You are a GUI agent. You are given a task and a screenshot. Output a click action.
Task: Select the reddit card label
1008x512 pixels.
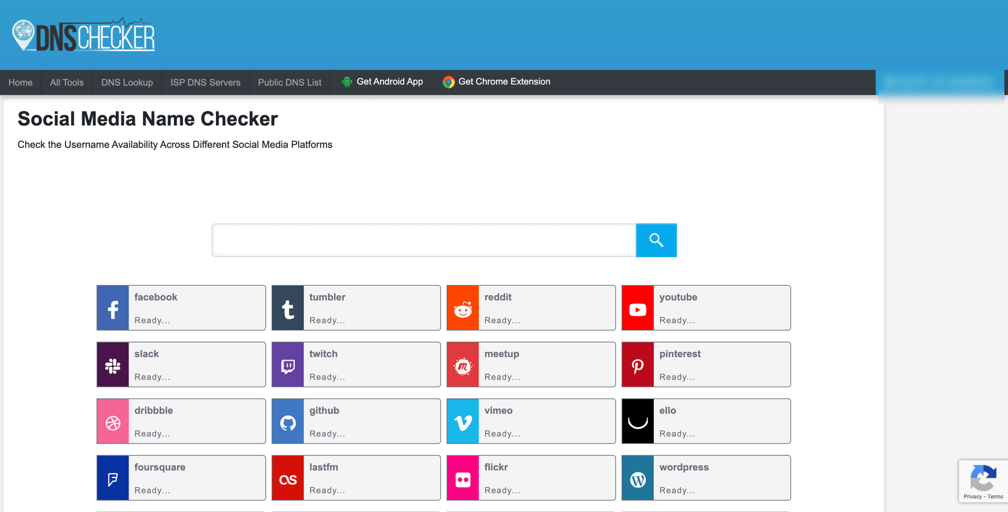coord(498,297)
